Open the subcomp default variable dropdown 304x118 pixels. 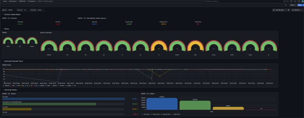coord(41,10)
